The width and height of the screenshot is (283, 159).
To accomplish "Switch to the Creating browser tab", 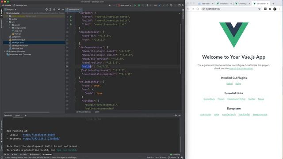I will tap(242, 4).
